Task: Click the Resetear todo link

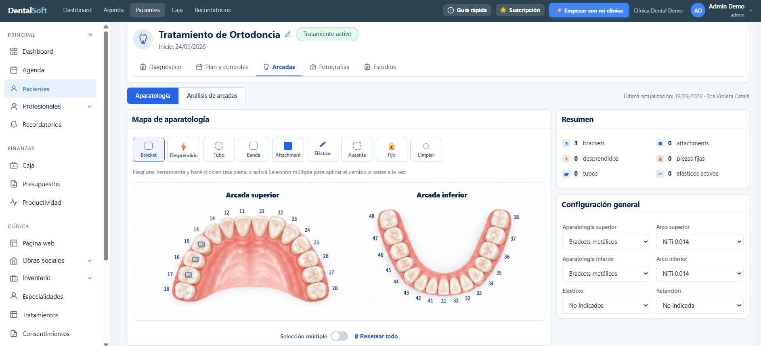Action: 376,336
